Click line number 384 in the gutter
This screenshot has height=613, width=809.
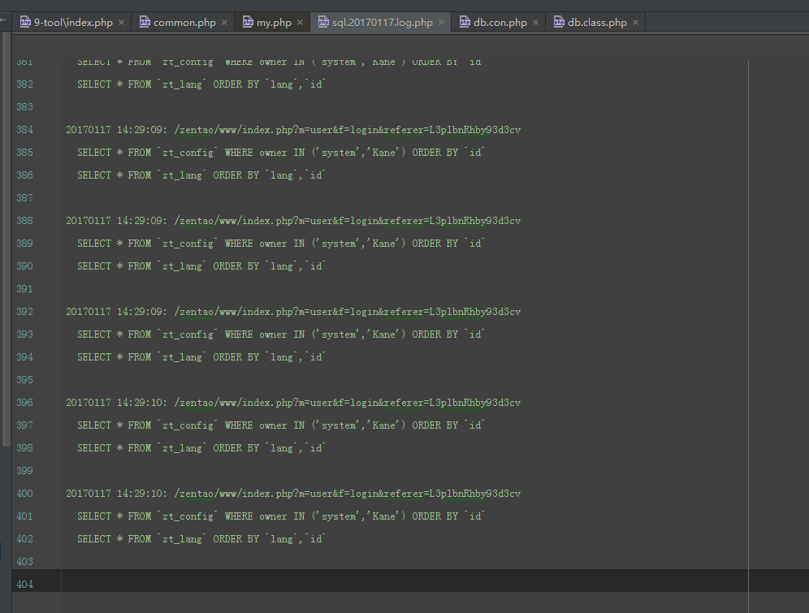(24, 129)
